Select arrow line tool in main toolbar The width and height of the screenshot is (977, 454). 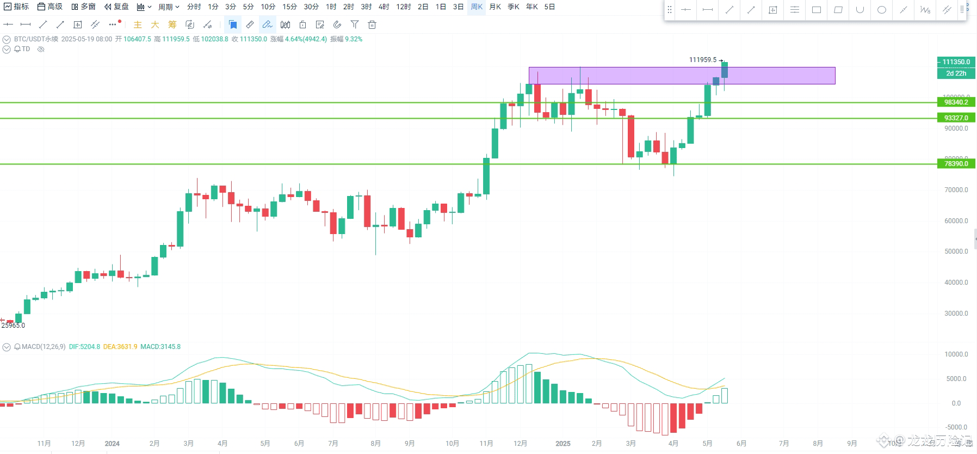(60, 24)
